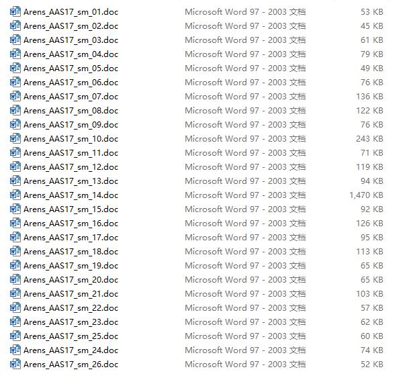Click the 1,470 KB size value

point(366,195)
